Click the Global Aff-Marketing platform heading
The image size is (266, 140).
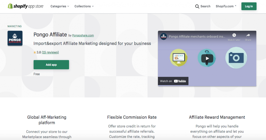[47, 120]
